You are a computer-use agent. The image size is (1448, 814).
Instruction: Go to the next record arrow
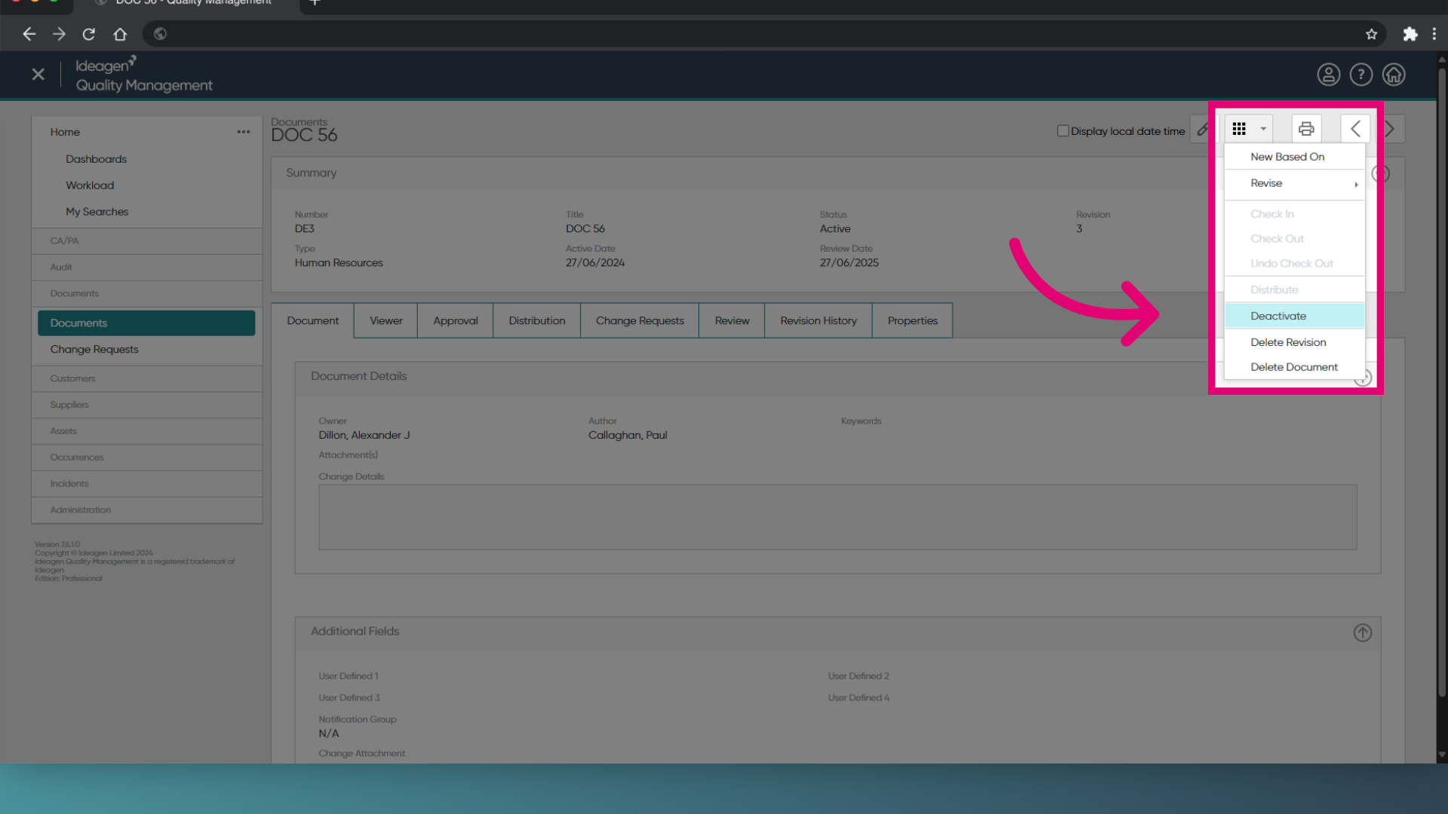[1390, 129]
